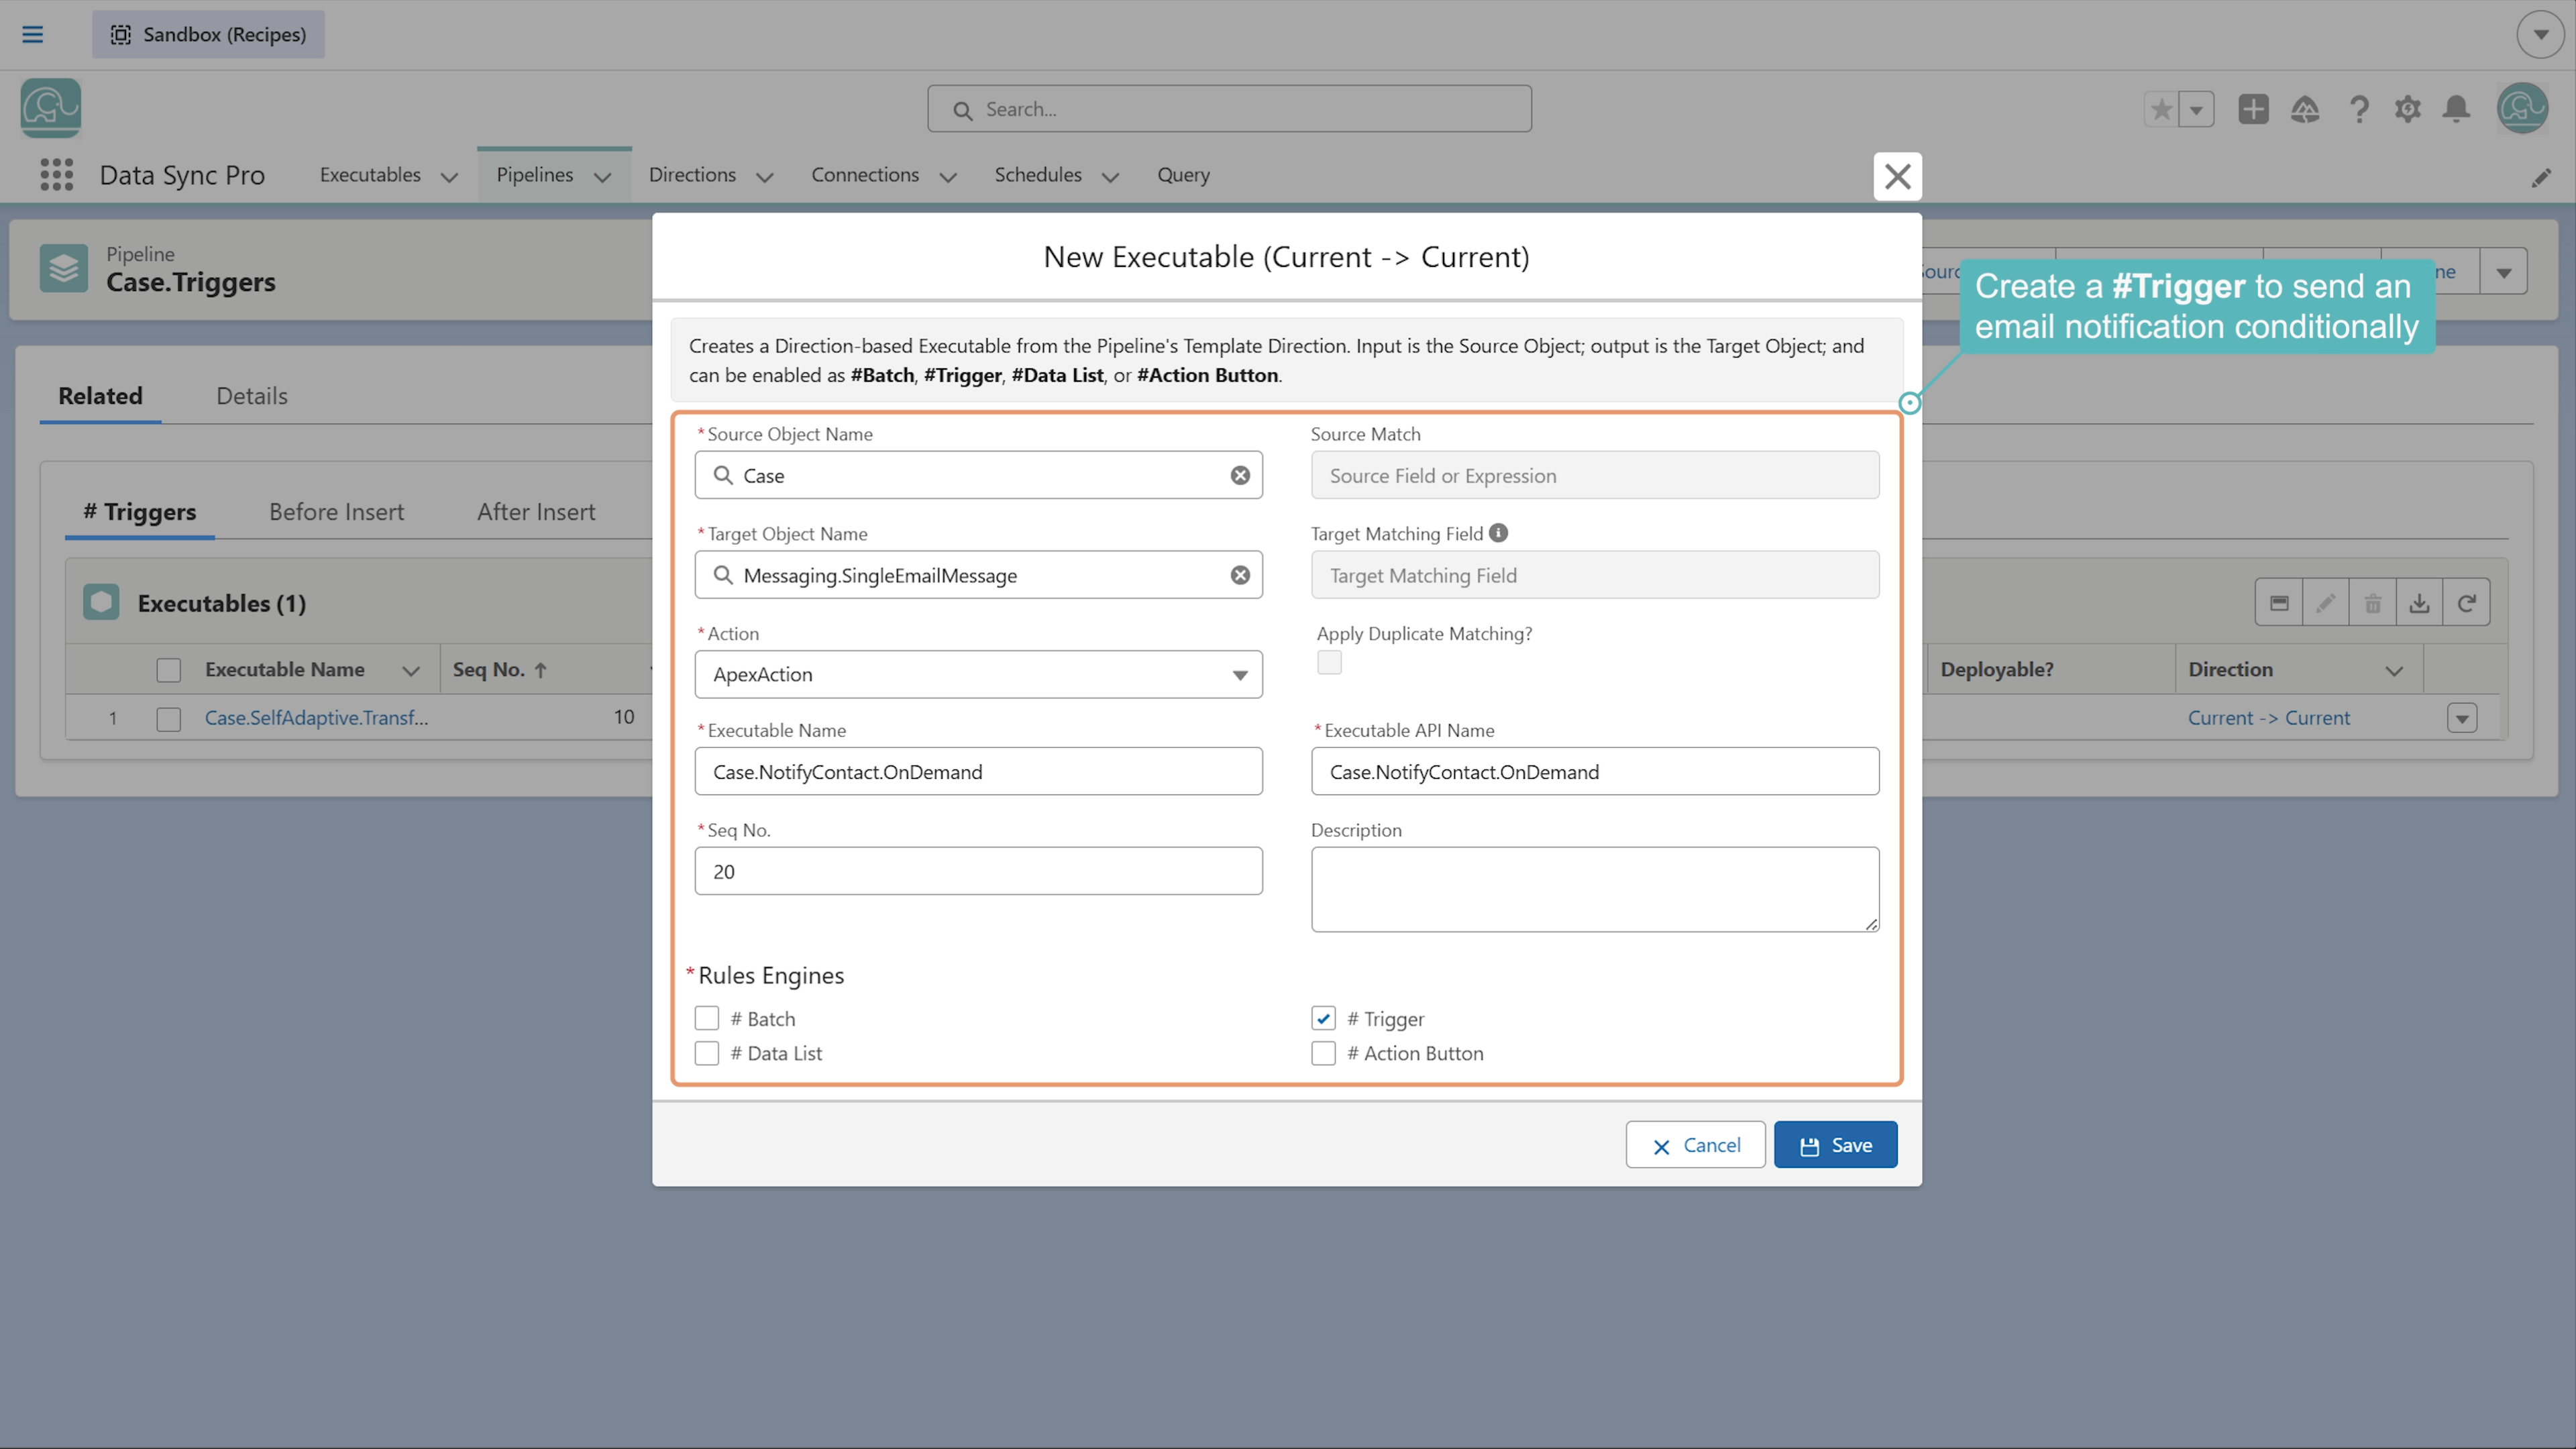Click the delete trash icon in Executables toolbar

[x=2373, y=603]
